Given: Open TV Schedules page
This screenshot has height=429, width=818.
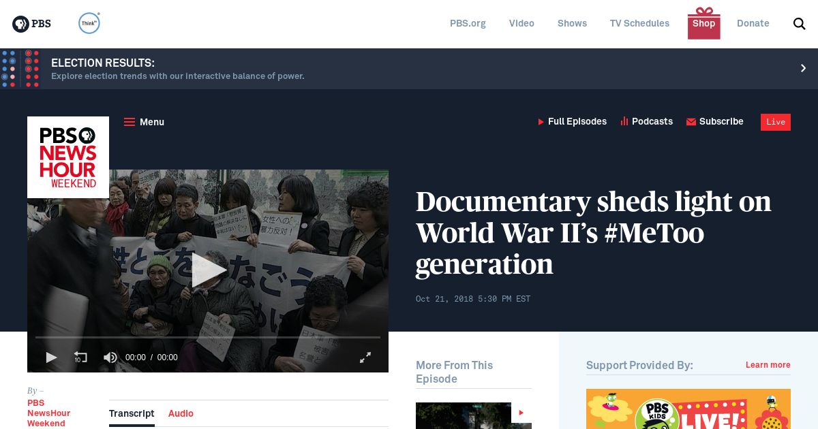Looking at the screenshot, I should (639, 23).
